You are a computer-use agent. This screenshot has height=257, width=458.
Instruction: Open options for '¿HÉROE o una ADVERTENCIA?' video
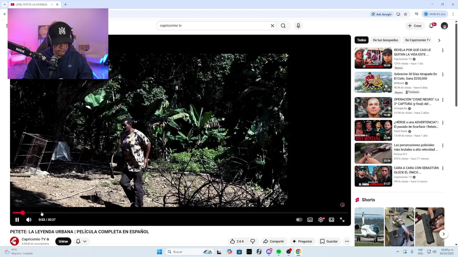(x=443, y=123)
